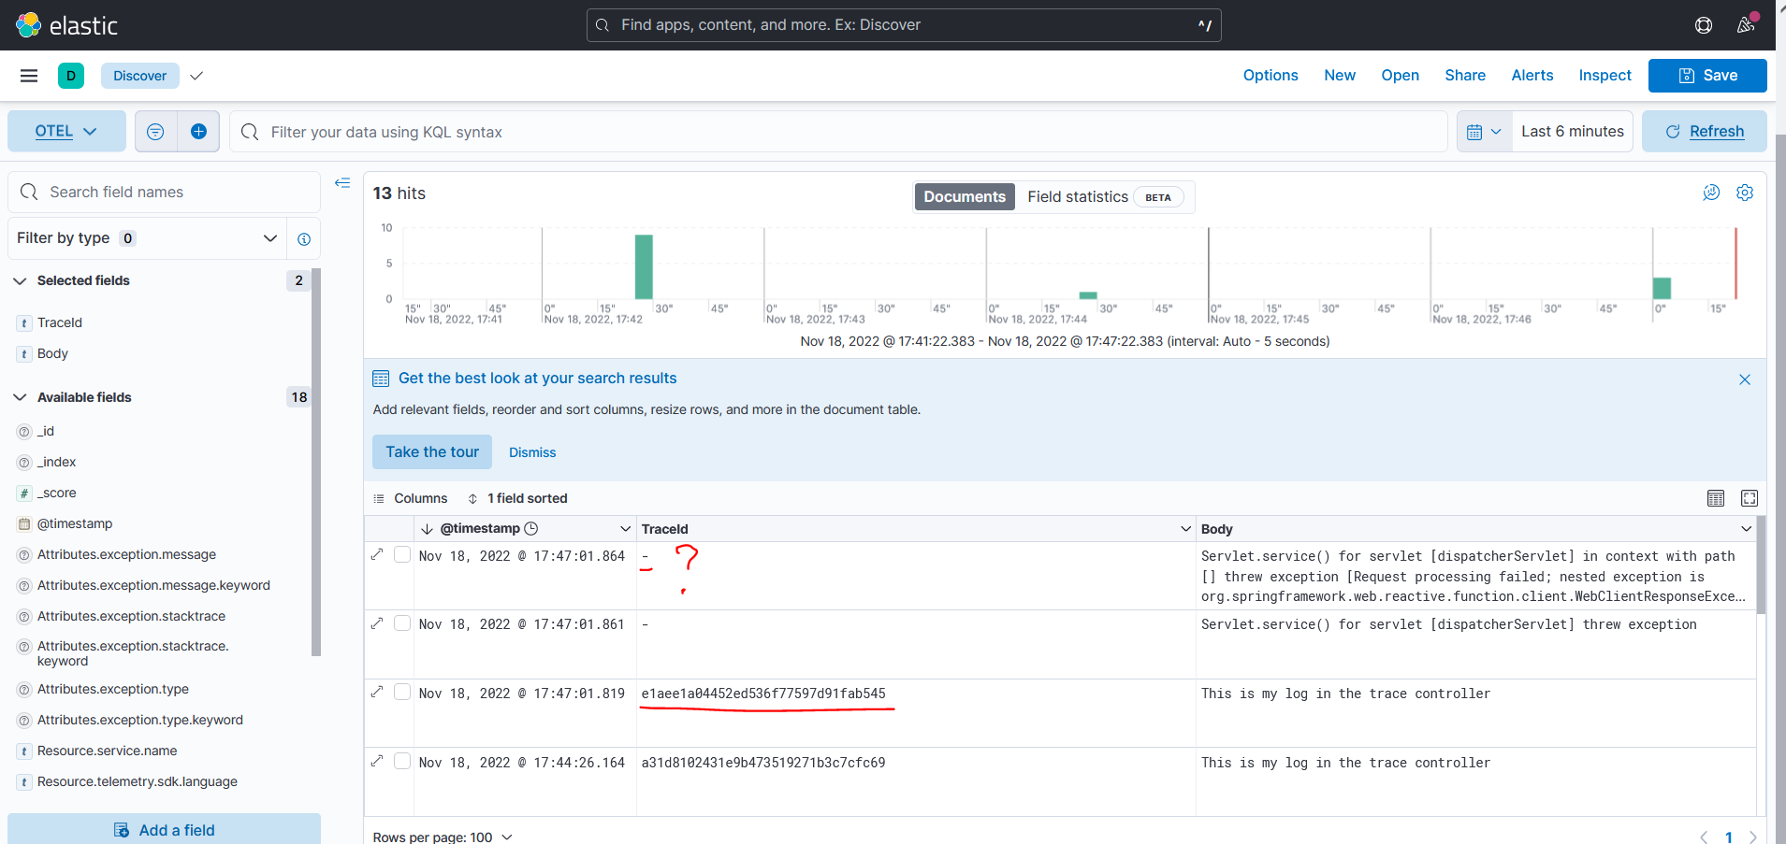Open 1 field sorted control
The image size is (1786, 844).
point(517,498)
